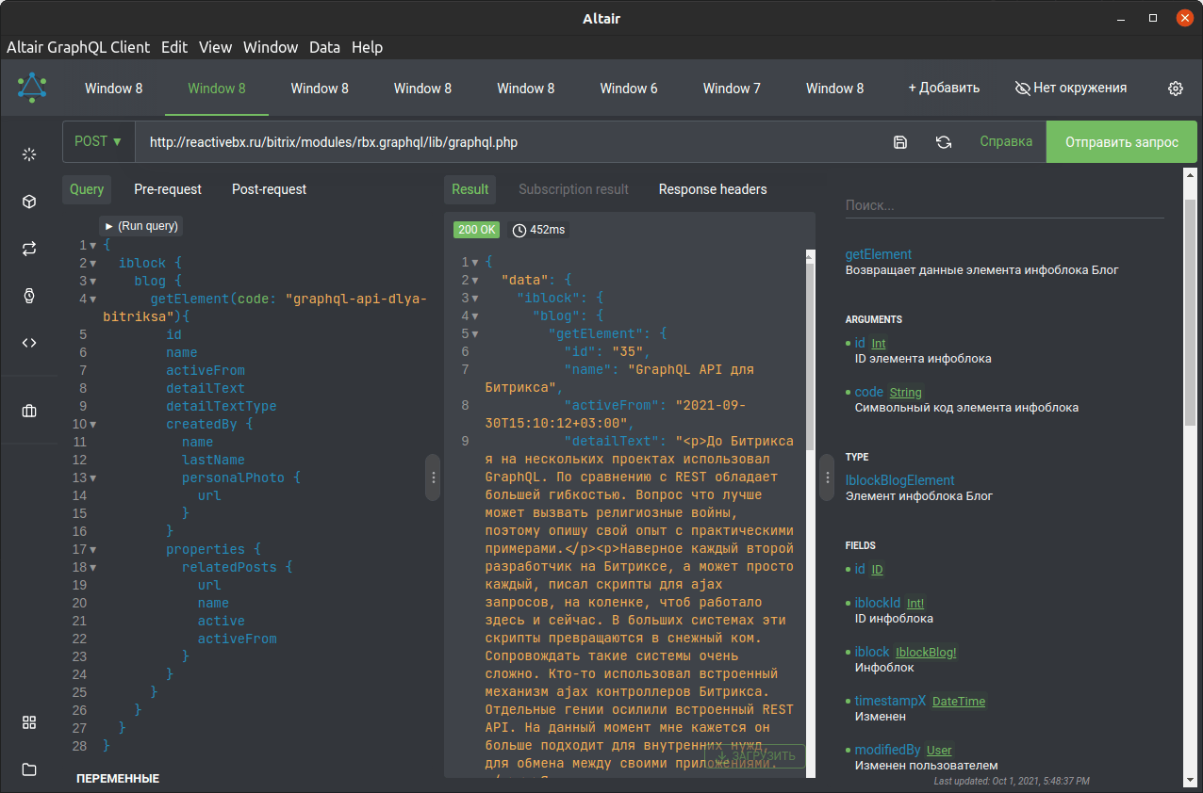Viewport: 1203px width, 793px height.
Task: Collapse the 'createdBy {' block
Action: [x=93, y=425]
